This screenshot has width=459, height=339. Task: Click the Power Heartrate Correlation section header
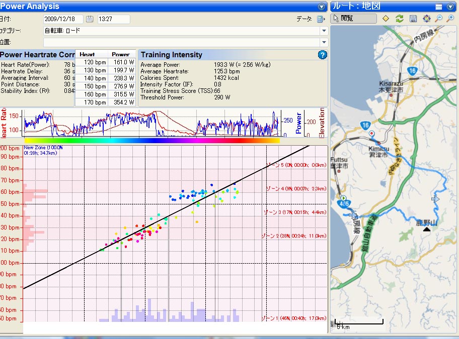pyautogui.click(x=37, y=55)
